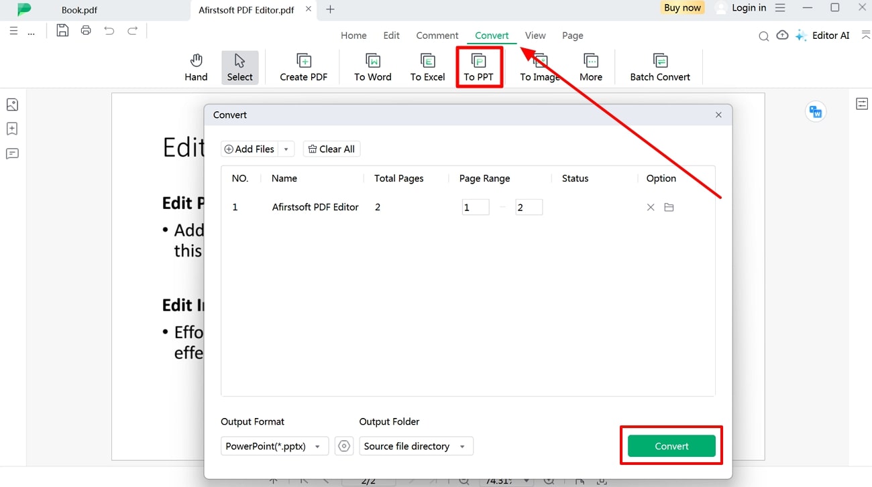Viewport: 872px width, 487px height.
Task: Click the floating translate-to-Word icon
Action: (x=816, y=112)
